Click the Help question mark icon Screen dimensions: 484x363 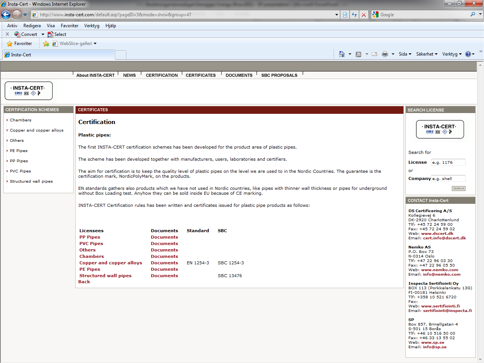point(468,54)
